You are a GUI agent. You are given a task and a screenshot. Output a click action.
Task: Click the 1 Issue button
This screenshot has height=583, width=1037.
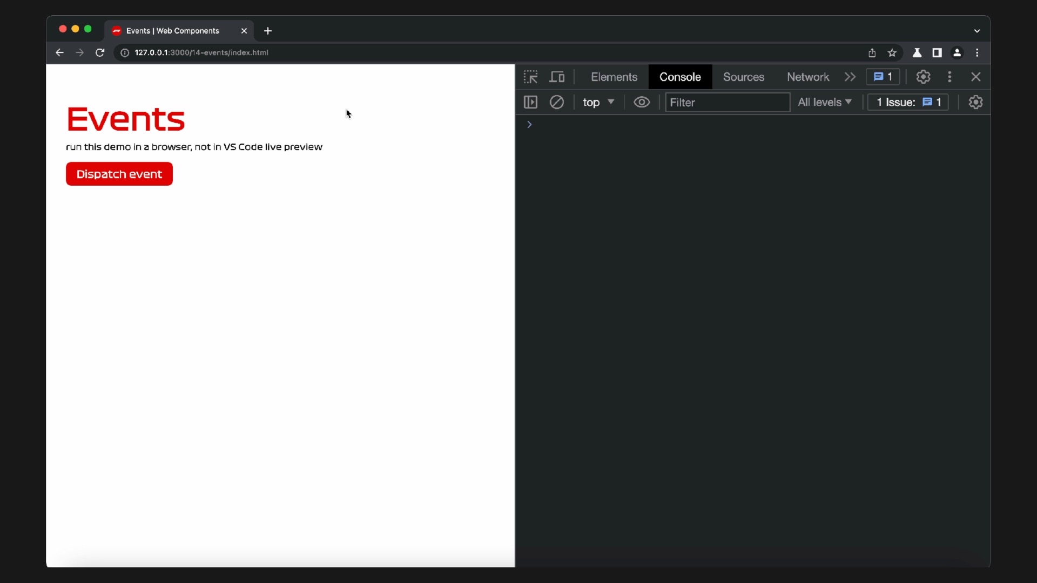point(908,102)
